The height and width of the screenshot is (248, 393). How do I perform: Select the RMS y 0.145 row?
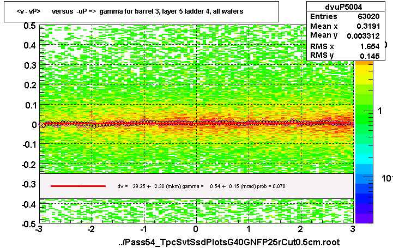point(345,56)
